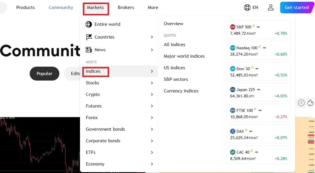The height and width of the screenshot is (173, 315).
Task: Expand the Futures submenu arrow
Action: tap(152, 106)
